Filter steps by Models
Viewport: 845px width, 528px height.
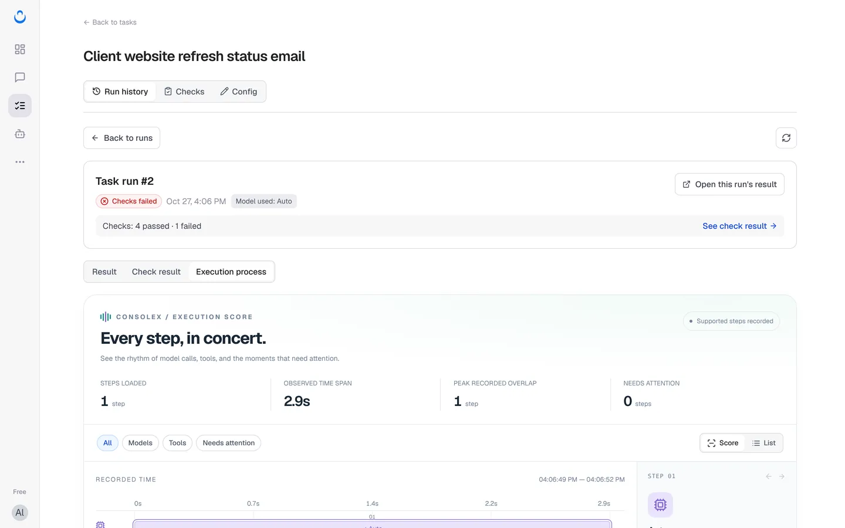tap(140, 443)
